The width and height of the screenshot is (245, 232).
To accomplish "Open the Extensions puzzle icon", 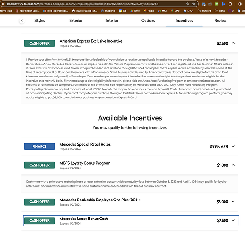I will coord(230,4).
